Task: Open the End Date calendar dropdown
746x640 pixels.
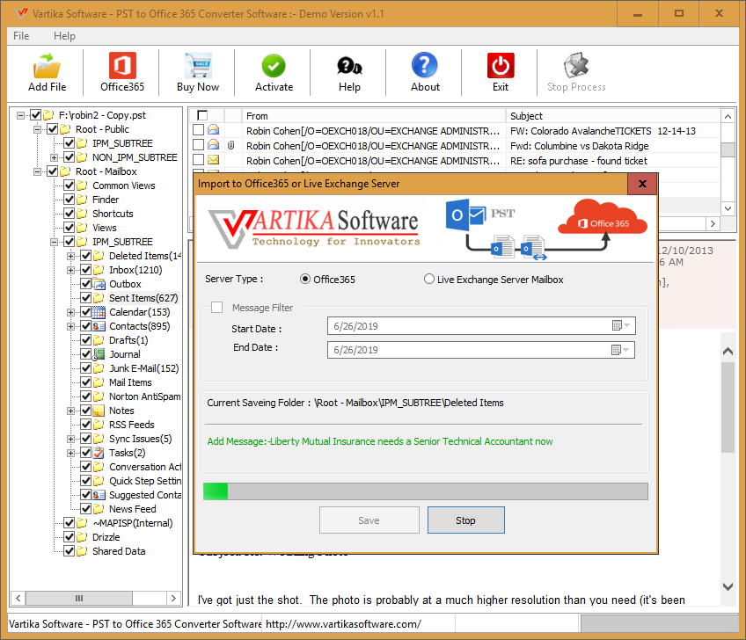Action: 620,350
